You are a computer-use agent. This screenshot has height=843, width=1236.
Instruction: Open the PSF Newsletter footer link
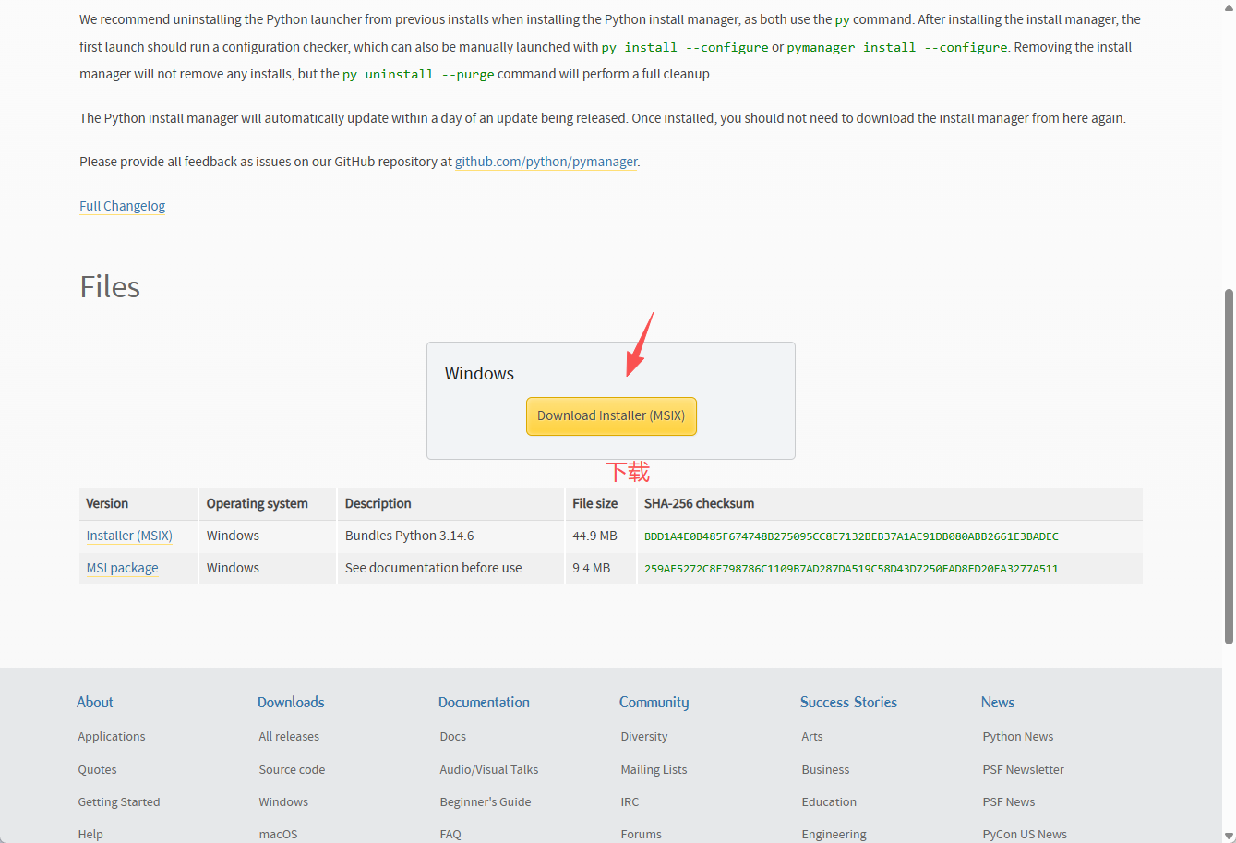(1024, 769)
